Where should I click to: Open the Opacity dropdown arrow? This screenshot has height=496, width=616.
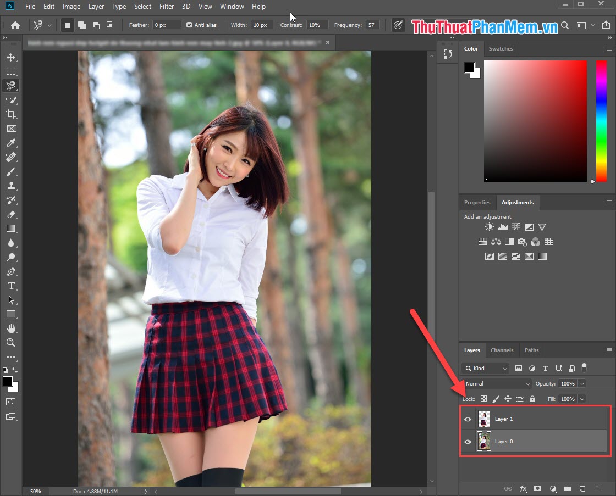(582, 383)
